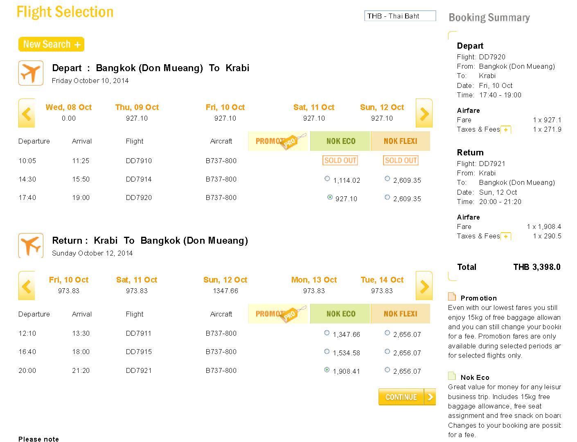Image resolution: width=577 pixels, height=442 pixels.
Task: Select the Sat, 11 Oct departure date tab
Action: click(x=314, y=108)
